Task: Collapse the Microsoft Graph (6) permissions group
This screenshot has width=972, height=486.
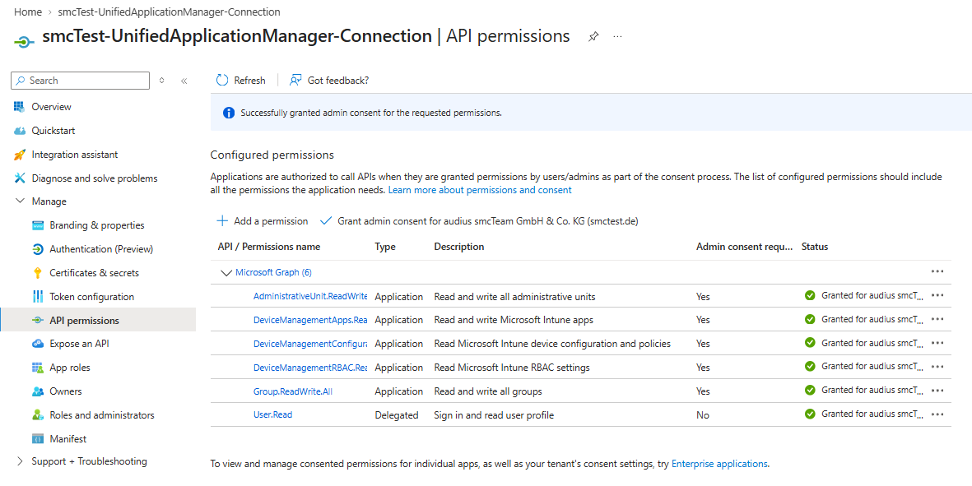Action: tap(226, 272)
